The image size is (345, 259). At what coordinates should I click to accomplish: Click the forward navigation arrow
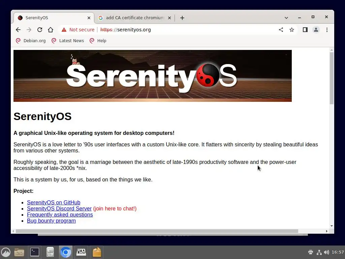click(29, 30)
